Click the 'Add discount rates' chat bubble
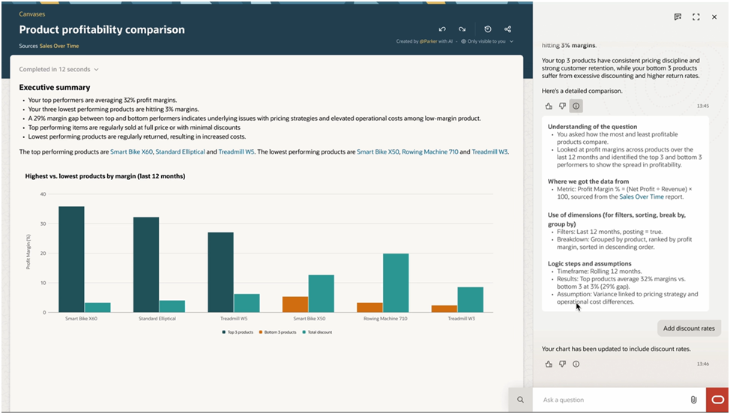This screenshot has height=414, width=730. point(689,328)
